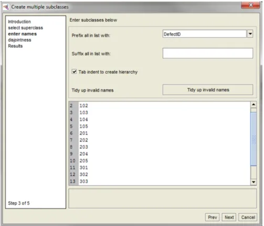
Task: Click the Prefix all in list with label
Action: click(91, 36)
